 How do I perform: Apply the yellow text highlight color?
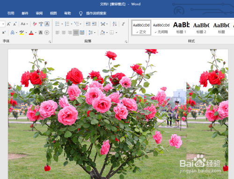pos(22,32)
